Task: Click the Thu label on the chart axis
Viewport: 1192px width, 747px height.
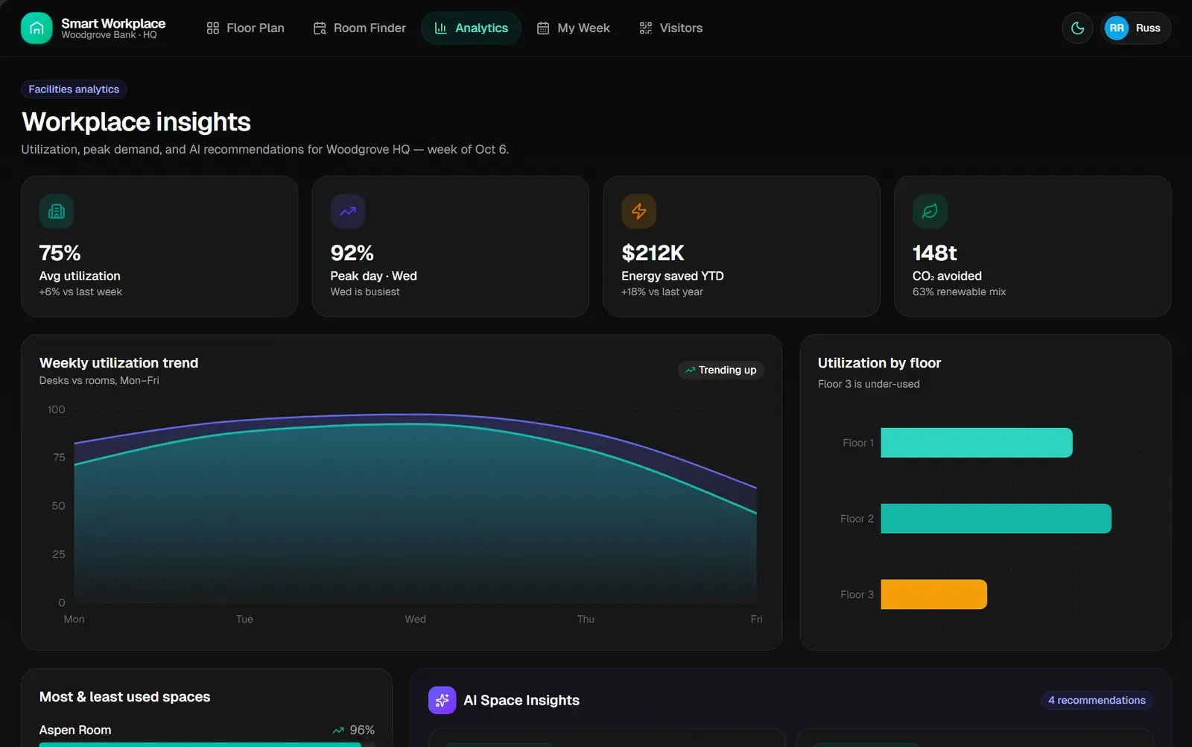Action: [586, 620]
